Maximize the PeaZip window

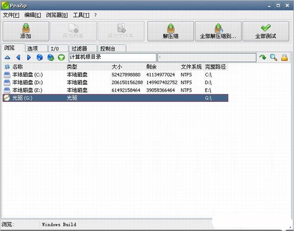coord(278,5)
